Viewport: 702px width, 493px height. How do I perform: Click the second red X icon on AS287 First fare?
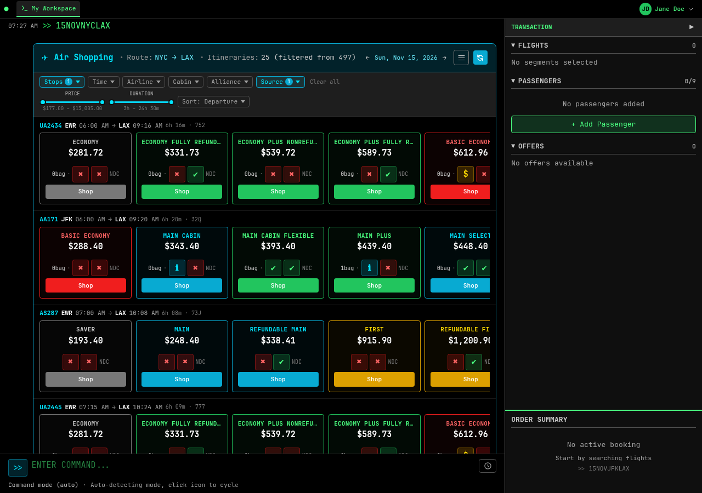pos(377,362)
